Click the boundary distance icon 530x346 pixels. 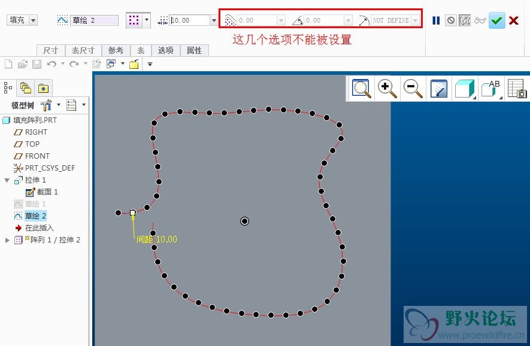click(230, 20)
